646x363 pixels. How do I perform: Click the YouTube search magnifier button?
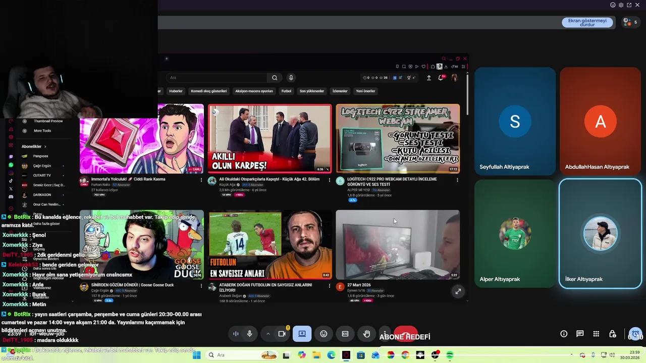point(275,78)
